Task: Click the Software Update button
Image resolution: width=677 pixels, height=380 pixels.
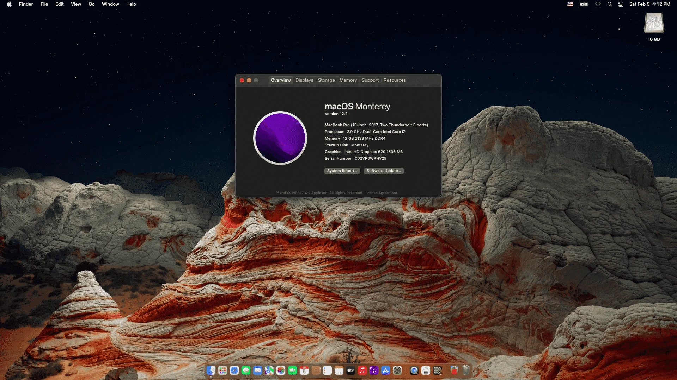Action: pyautogui.click(x=384, y=171)
